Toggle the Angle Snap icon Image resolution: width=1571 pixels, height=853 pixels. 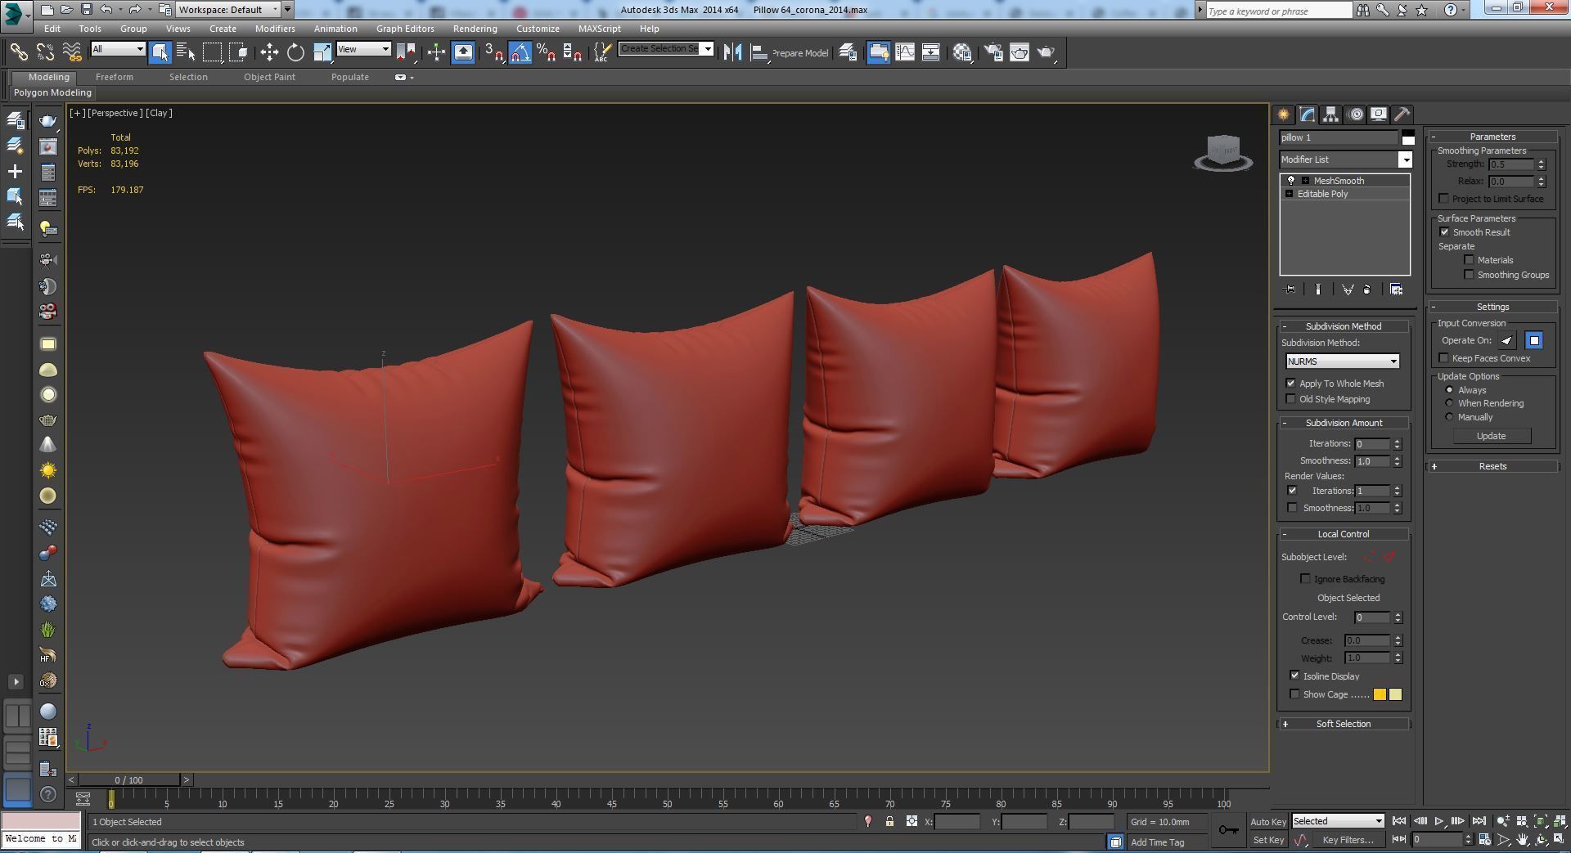(520, 52)
